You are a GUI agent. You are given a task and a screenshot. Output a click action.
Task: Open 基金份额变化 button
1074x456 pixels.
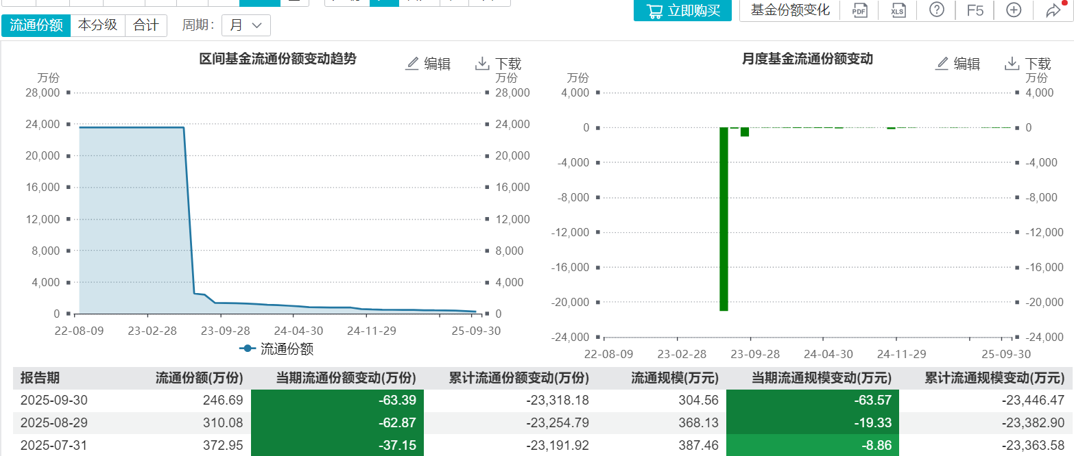click(790, 10)
